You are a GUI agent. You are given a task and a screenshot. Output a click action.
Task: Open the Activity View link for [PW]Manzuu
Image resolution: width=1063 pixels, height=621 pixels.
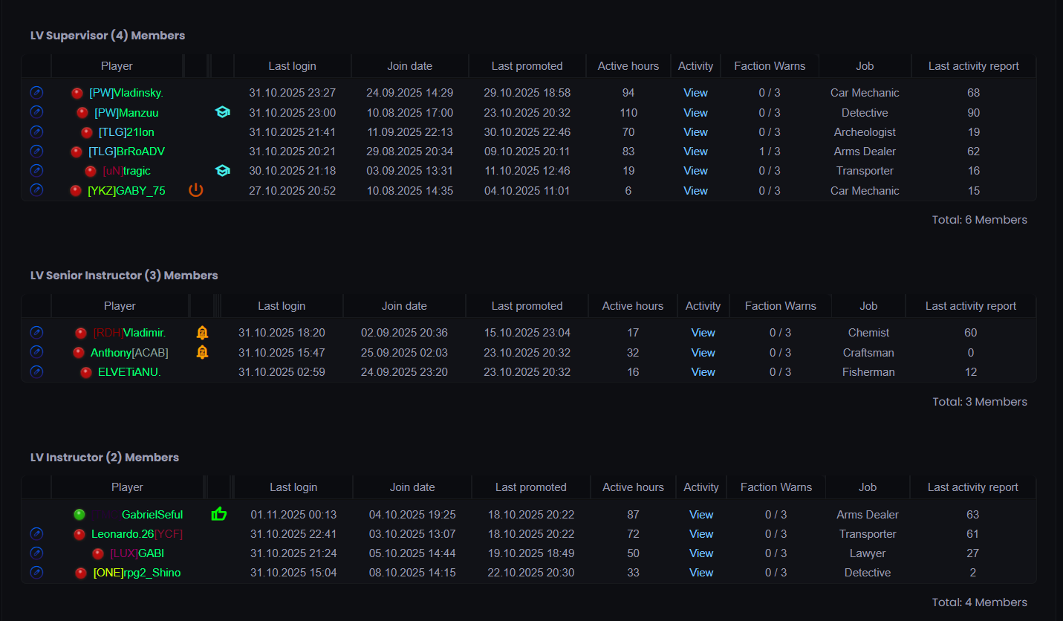click(696, 113)
